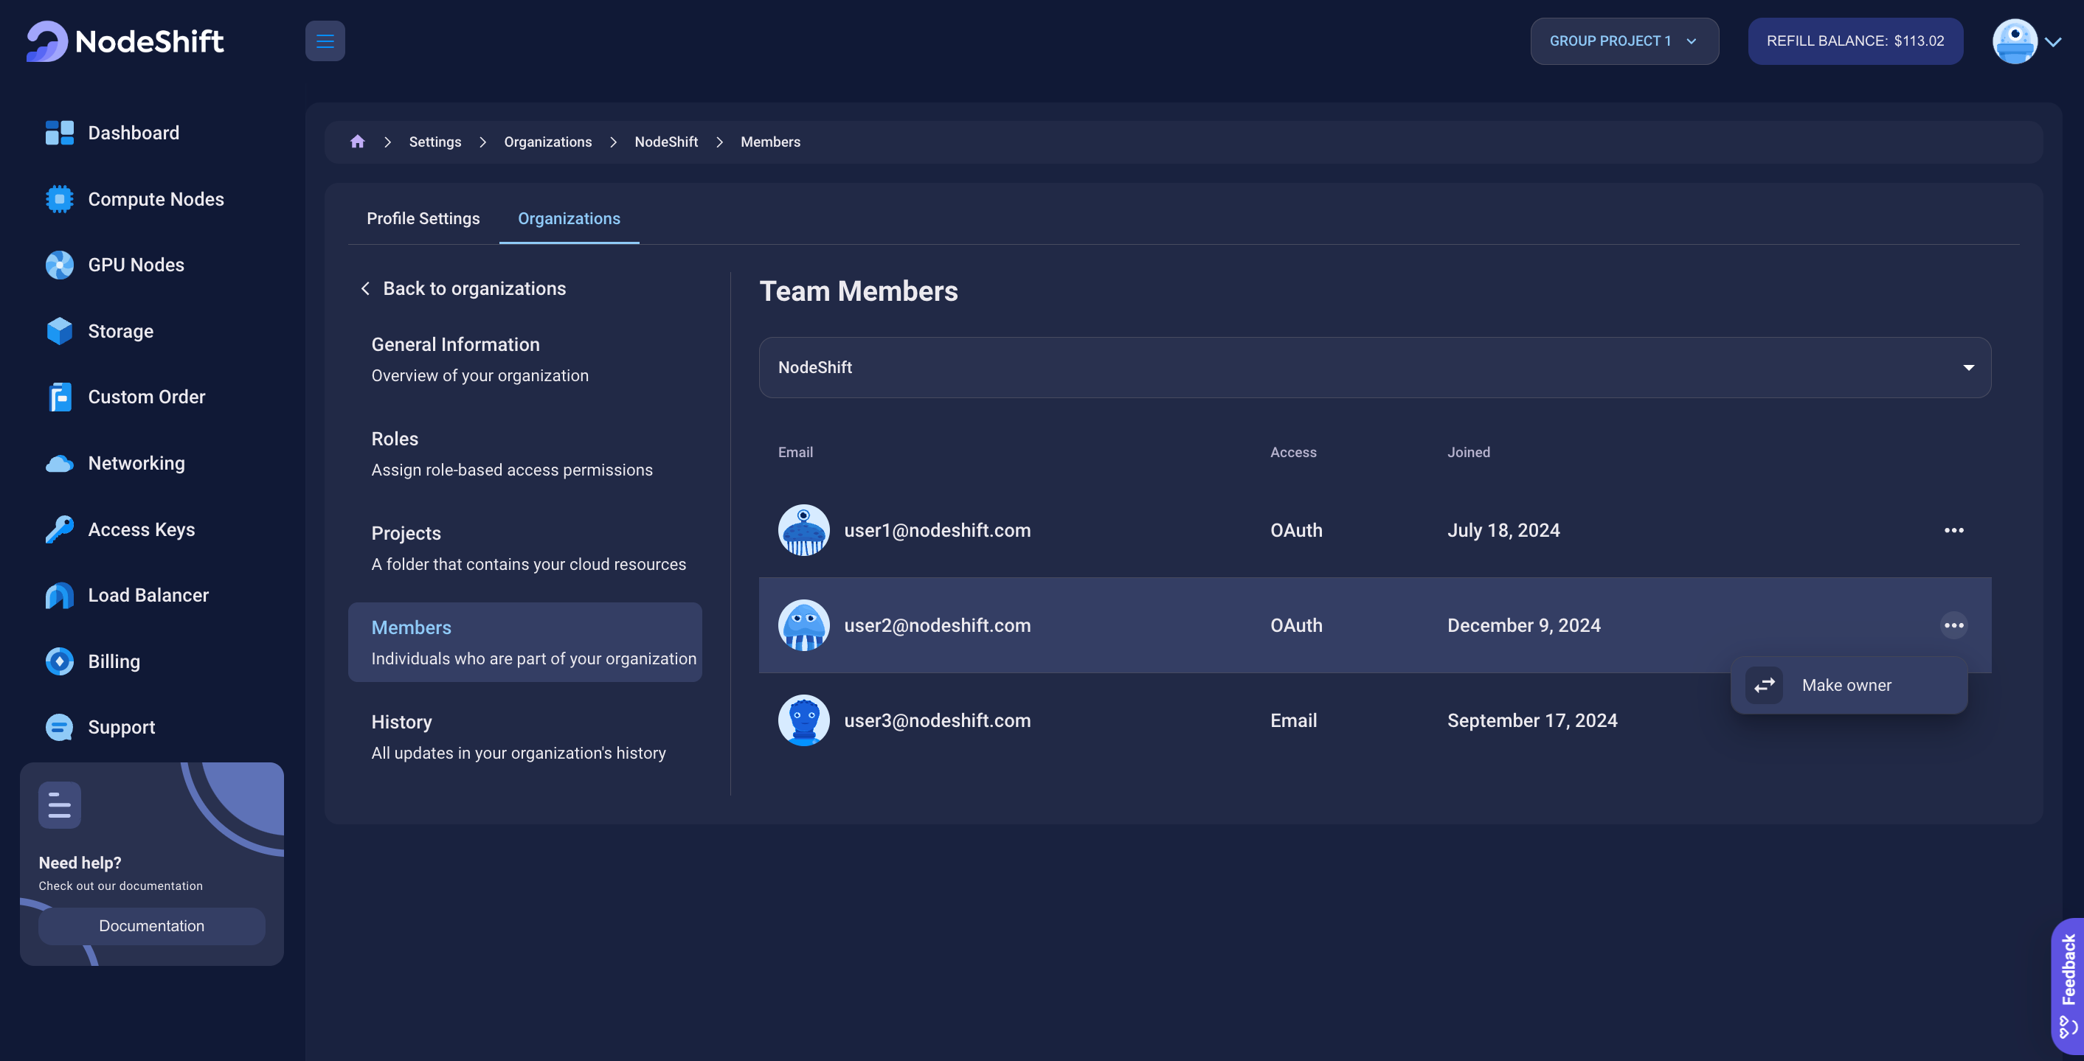Select Members settings section
Viewport: 2084px width, 1061px height.
click(525, 643)
